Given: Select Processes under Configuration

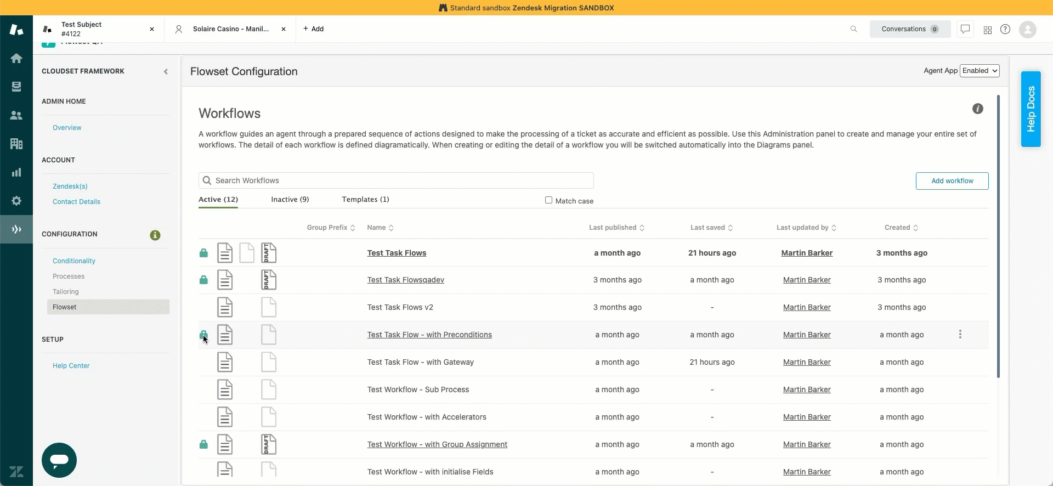Looking at the screenshot, I should [x=69, y=276].
